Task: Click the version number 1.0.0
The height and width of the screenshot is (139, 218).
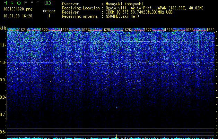Action: (x=47, y=3)
